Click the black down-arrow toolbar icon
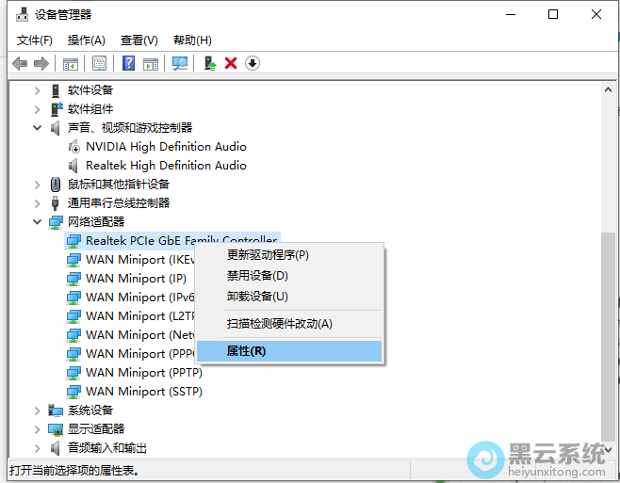 pos(253,63)
